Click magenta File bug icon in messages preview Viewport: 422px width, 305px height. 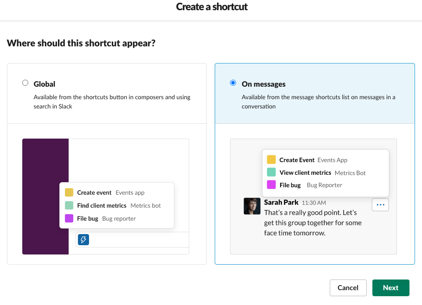(271, 185)
